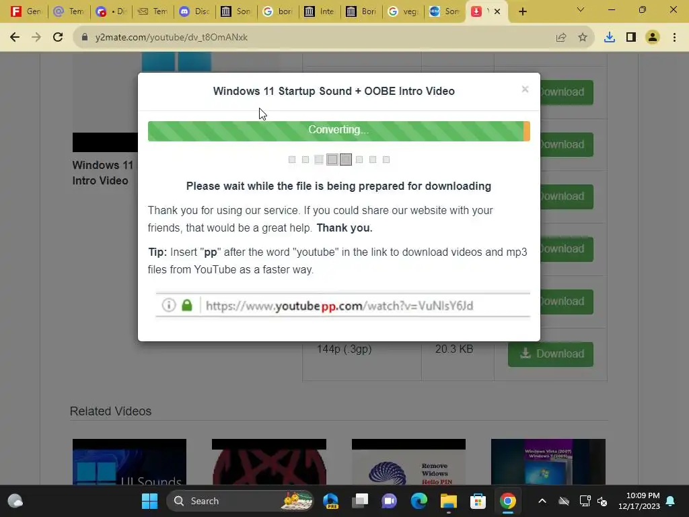Open Microsoft Store from taskbar
Viewport: 689px width, 517px height.
pos(478,501)
